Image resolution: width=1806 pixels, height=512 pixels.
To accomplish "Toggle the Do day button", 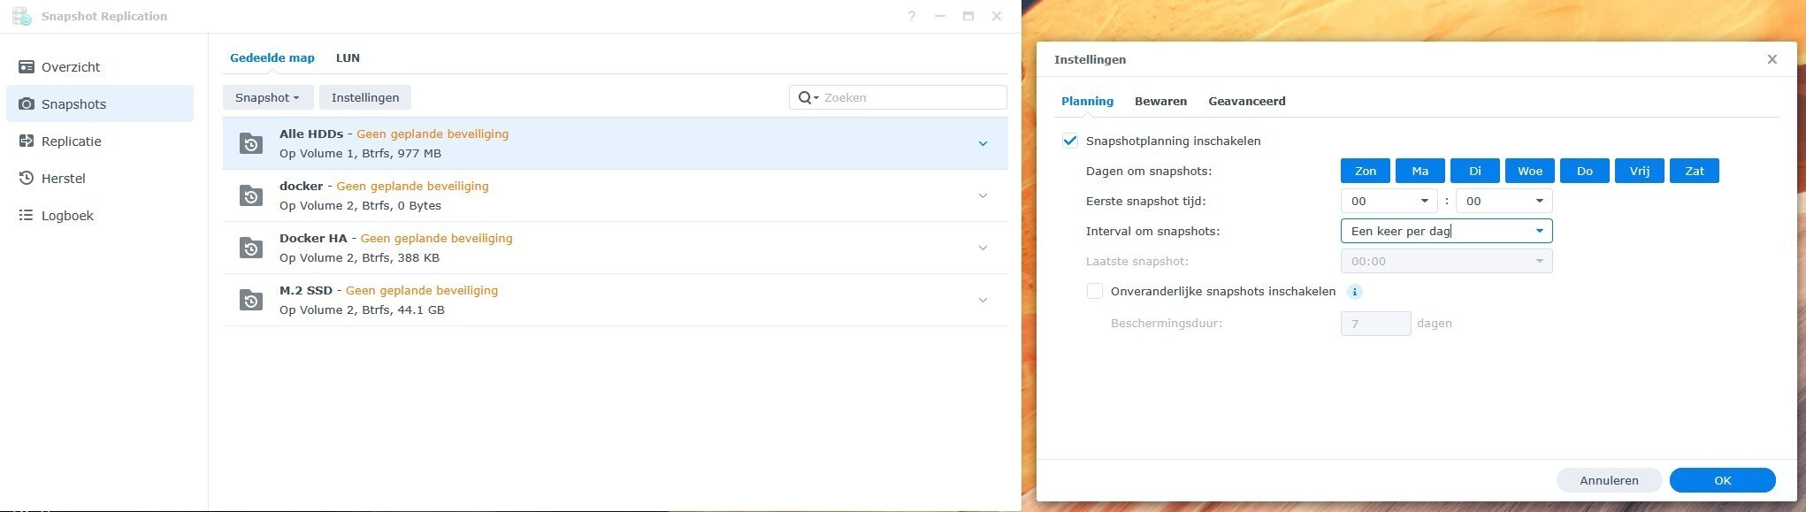I will tap(1585, 171).
